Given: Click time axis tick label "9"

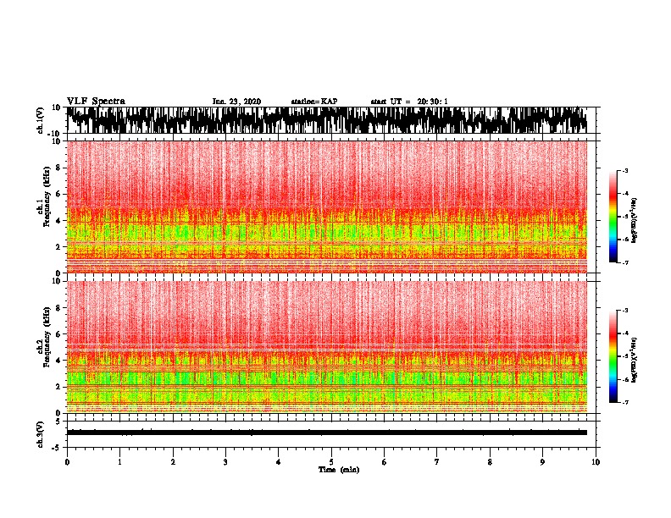Looking at the screenshot, I should point(542,462).
